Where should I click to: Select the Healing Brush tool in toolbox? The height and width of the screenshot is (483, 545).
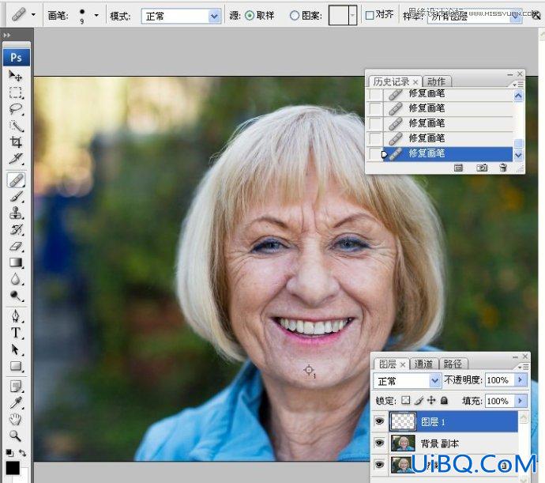point(16,180)
